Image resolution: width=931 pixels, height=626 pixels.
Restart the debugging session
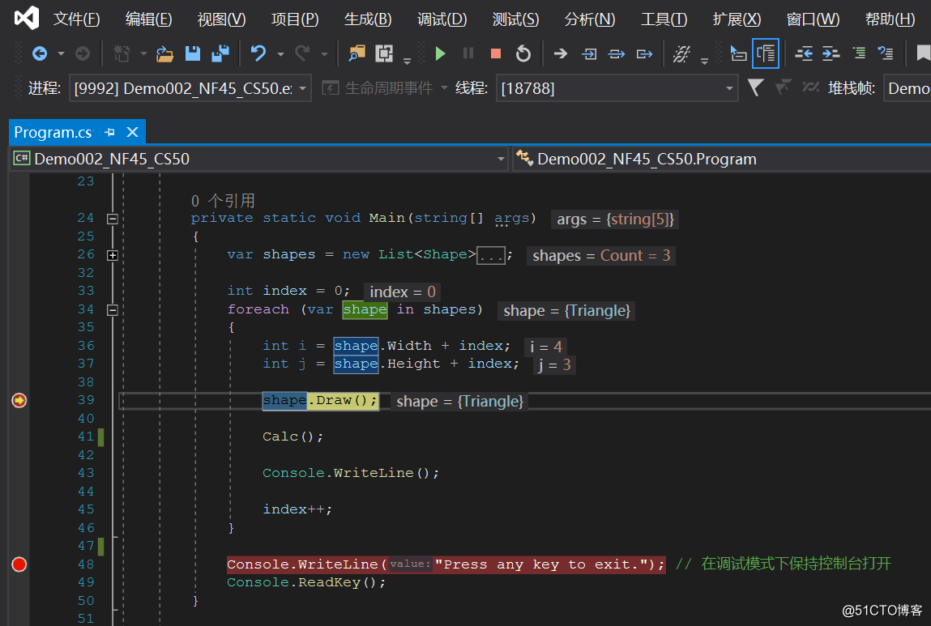coord(523,54)
